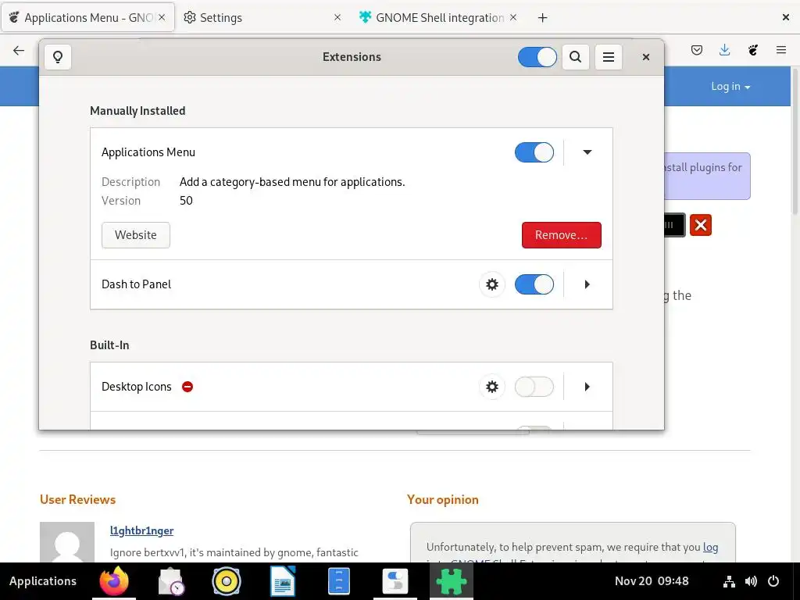Disable the Applications Menu extension switch
The width and height of the screenshot is (800, 600).
pos(534,152)
